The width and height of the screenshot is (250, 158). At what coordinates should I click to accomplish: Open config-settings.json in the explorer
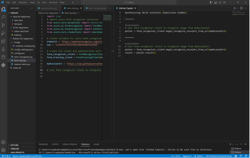tap(24, 50)
